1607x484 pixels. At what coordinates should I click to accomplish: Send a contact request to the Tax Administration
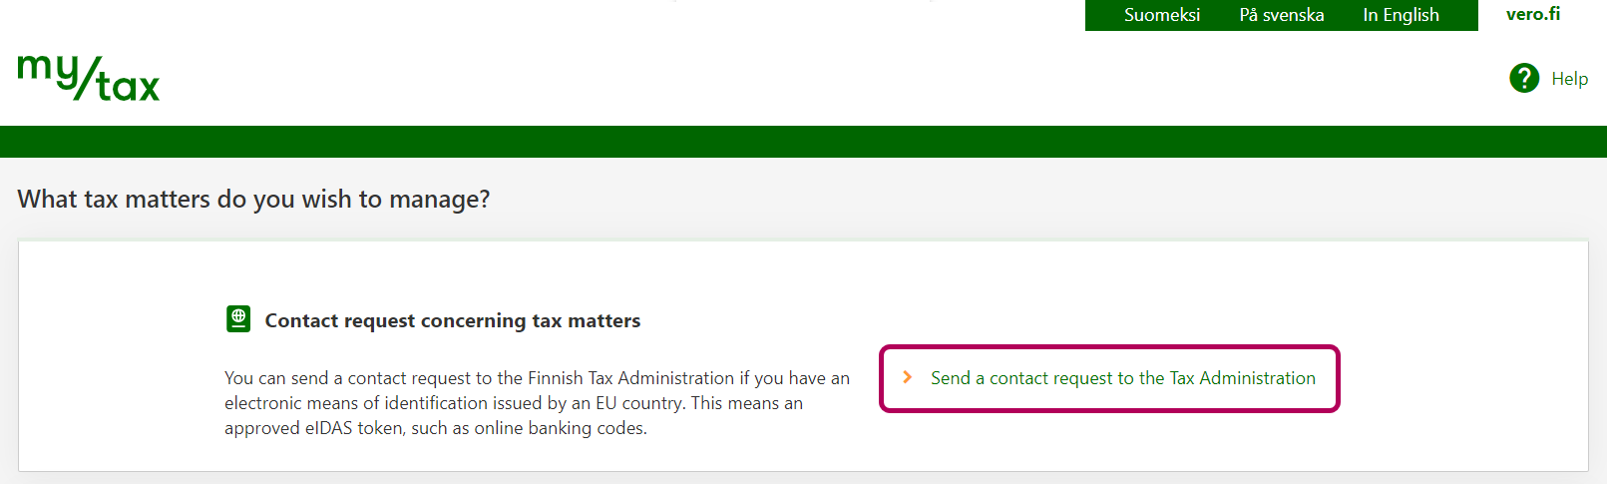pos(1122,378)
